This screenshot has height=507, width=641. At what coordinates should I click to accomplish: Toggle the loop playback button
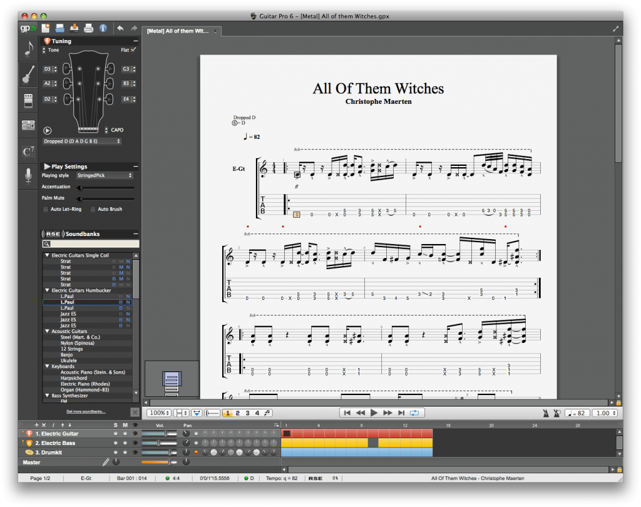414,413
